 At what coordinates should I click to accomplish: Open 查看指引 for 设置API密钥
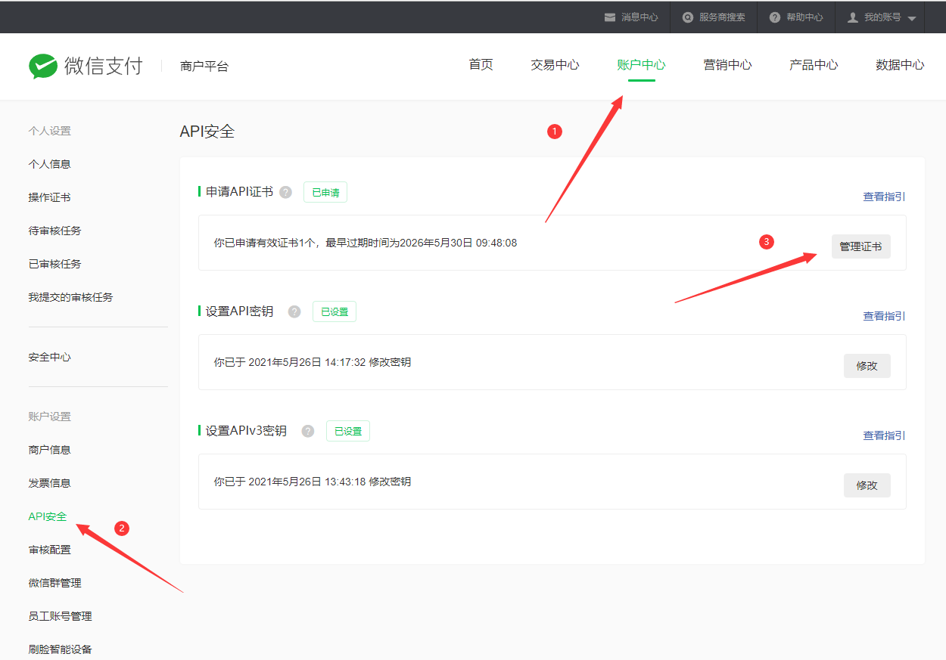pos(884,316)
